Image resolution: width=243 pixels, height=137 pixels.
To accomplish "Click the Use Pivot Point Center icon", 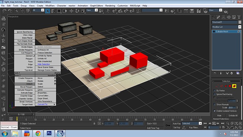I will pyautogui.click(x=101, y=11).
